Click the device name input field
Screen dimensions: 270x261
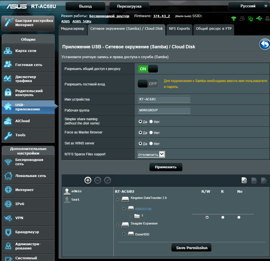click(x=164, y=99)
